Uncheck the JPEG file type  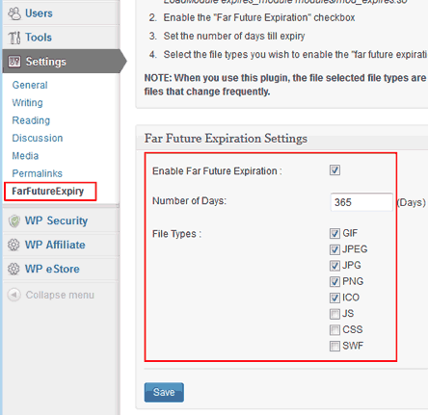pyautogui.click(x=334, y=249)
